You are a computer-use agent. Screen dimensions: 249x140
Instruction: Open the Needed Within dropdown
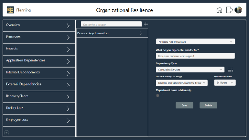click(x=225, y=83)
